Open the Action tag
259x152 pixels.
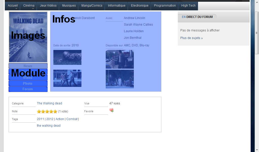60,119
